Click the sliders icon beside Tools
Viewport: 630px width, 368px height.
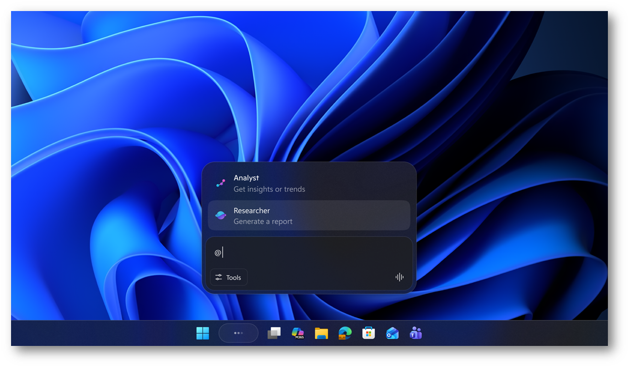(x=218, y=277)
